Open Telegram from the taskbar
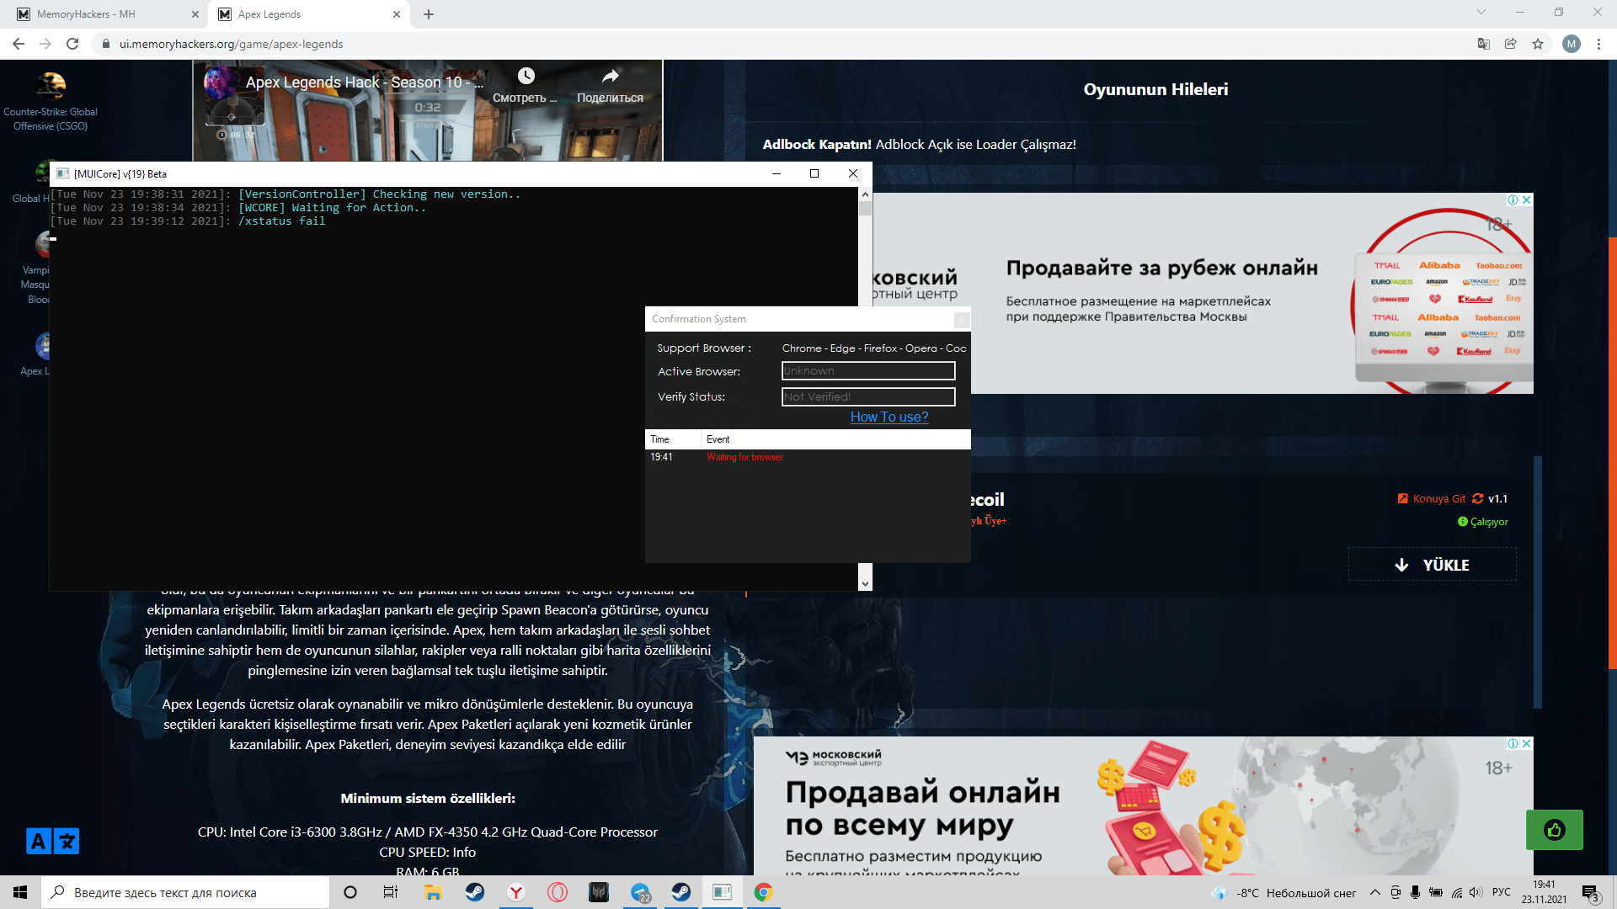Screen dimensions: 1617x909 pos(640,892)
